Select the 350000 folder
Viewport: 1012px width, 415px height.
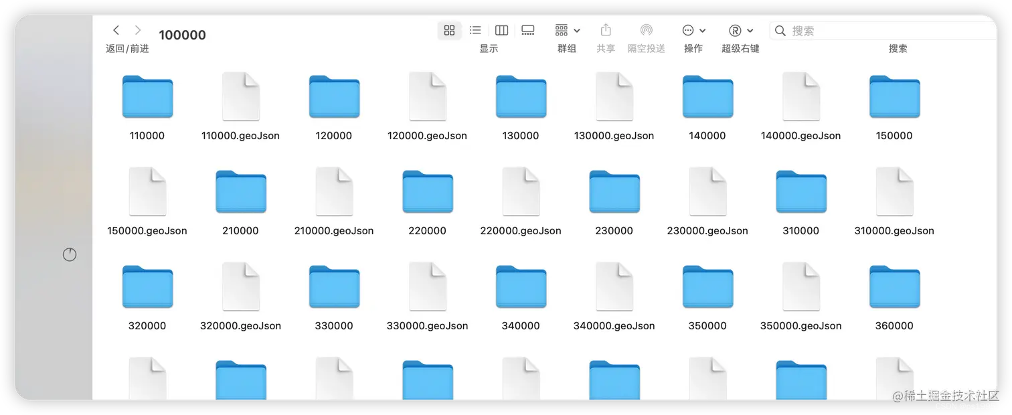tap(707, 288)
